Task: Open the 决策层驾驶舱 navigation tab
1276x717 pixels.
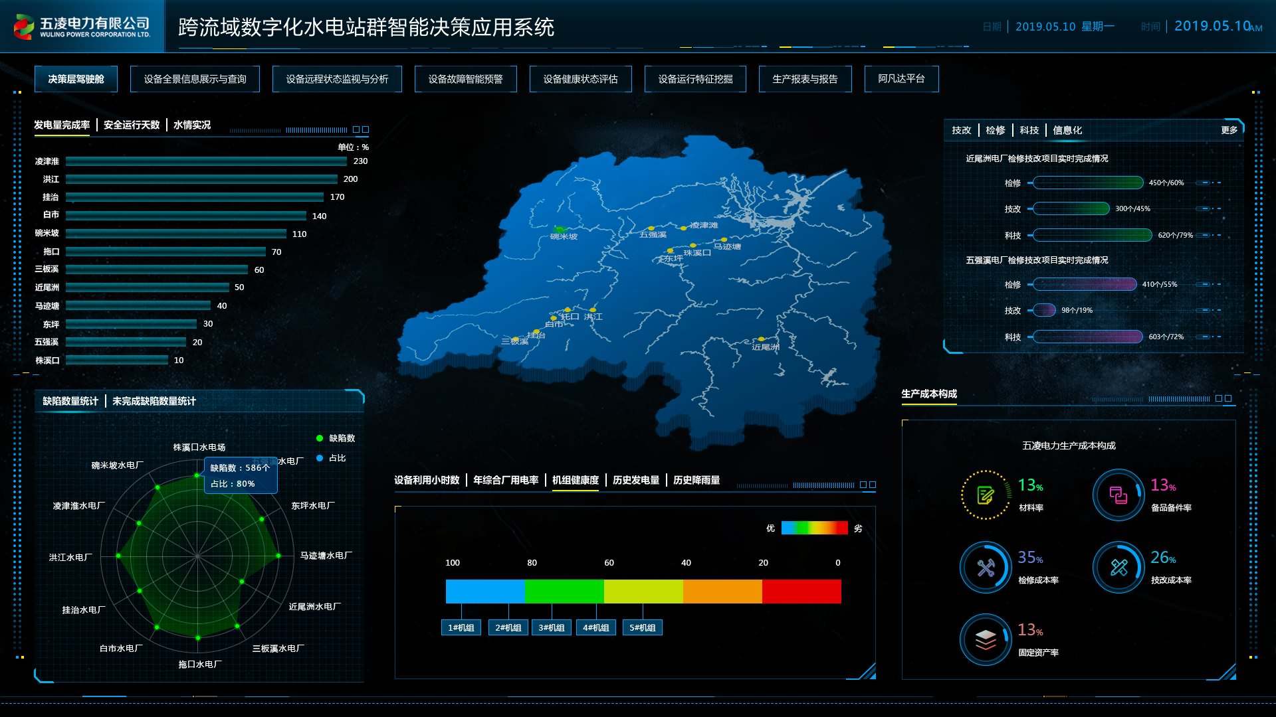Action: (x=76, y=79)
